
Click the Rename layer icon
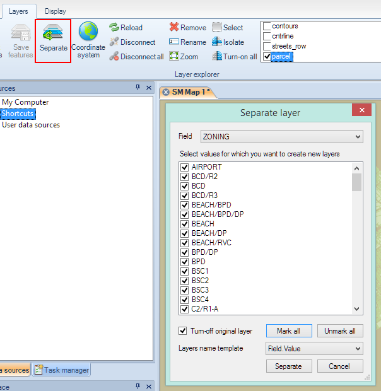tap(174, 42)
